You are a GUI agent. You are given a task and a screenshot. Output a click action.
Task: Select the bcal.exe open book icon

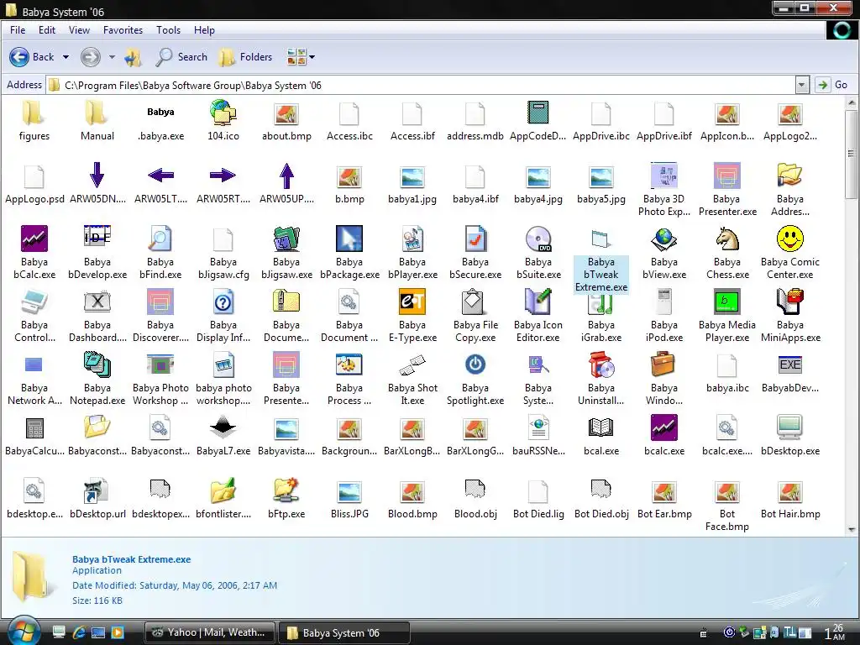tap(601, 427)
